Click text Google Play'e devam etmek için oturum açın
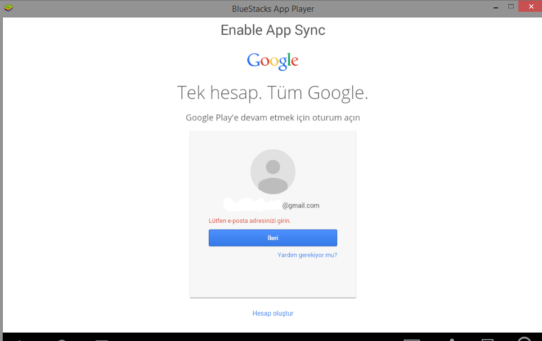 pyautogui.click(x=273, y=118)
